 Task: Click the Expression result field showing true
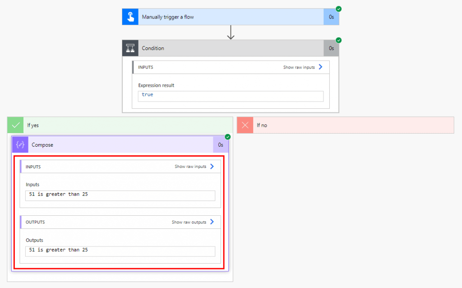coord(231,96)
